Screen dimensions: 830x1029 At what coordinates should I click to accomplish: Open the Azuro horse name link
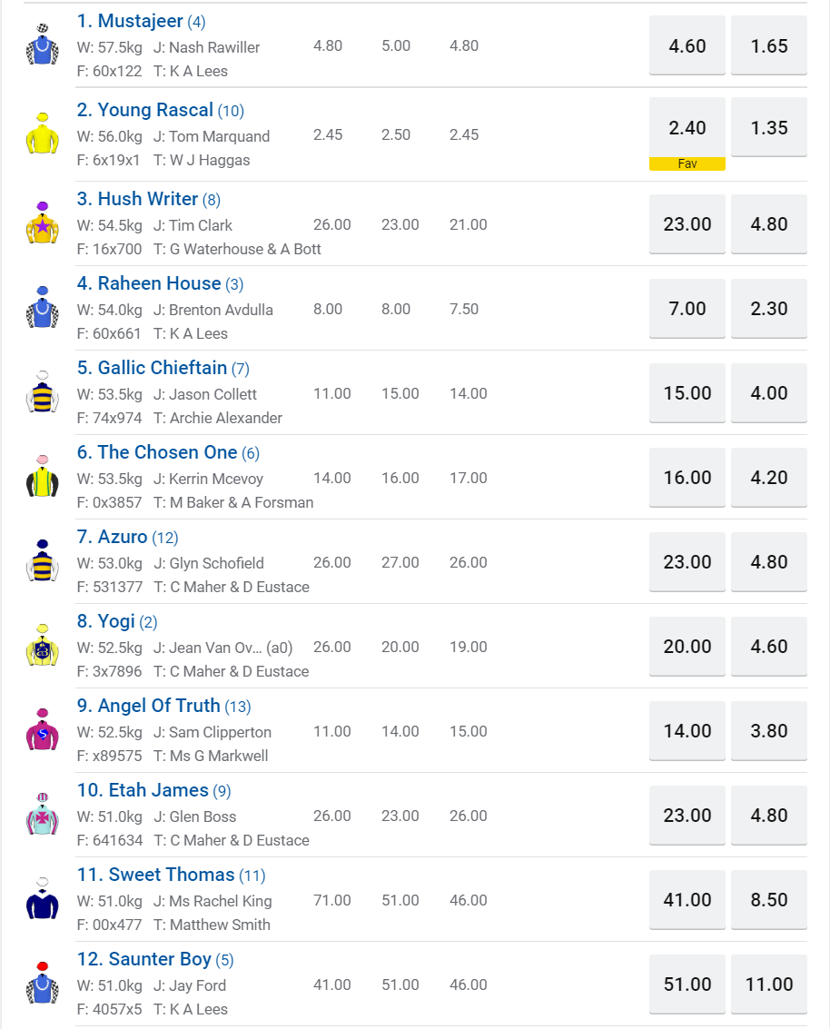tap(112, 537)
